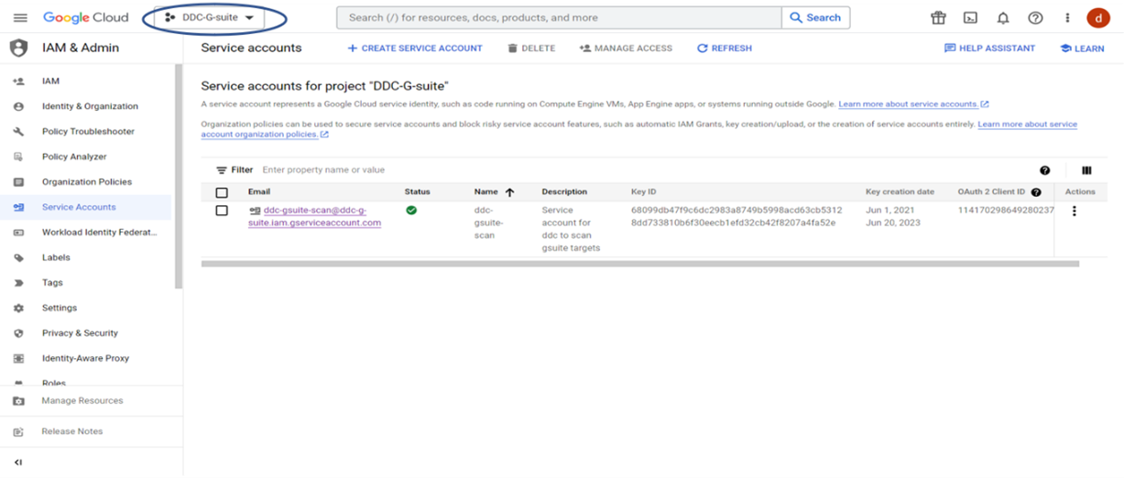Image resolution: width=1124 pixels, height=478 pixels.
Task: Open Settings in the sidebar
Action: click(x=60, y=309)
